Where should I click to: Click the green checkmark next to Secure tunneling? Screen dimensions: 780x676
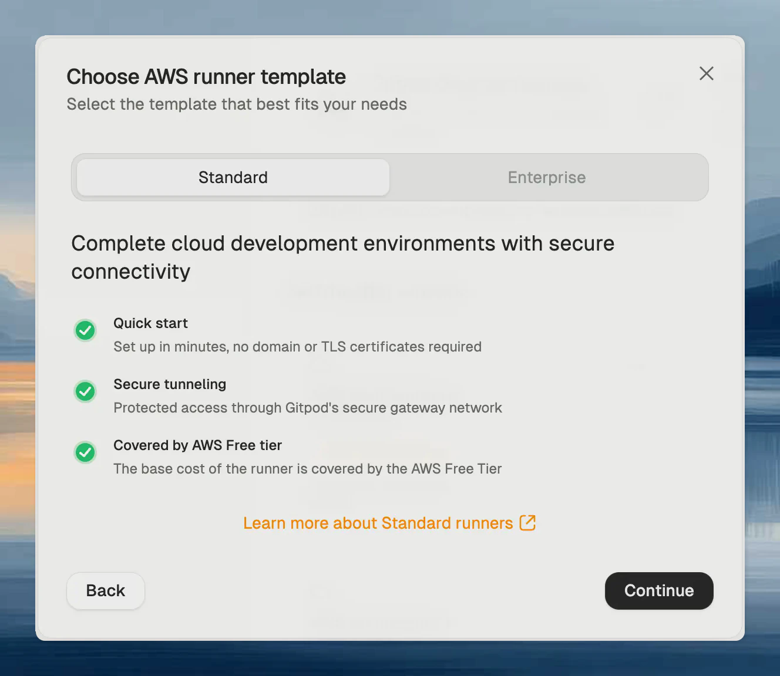pyautogui.click(x=85, y=391)
